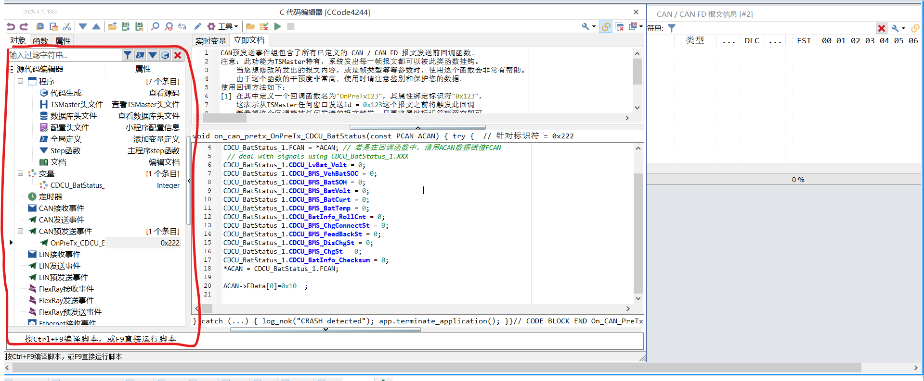
Task: Toggle the orange link icon in code editor
Action: tap(606, 27)
